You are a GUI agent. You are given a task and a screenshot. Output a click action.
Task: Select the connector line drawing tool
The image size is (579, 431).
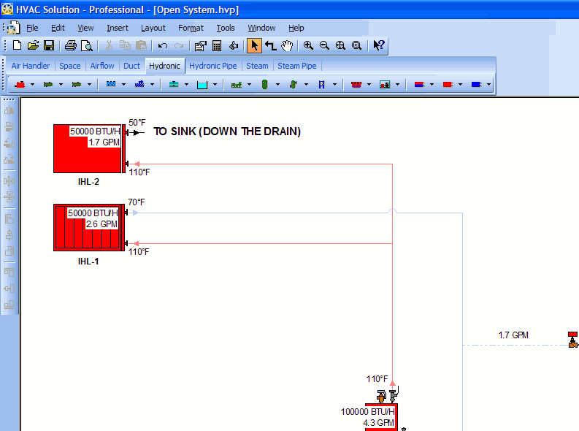coord(270,45)
